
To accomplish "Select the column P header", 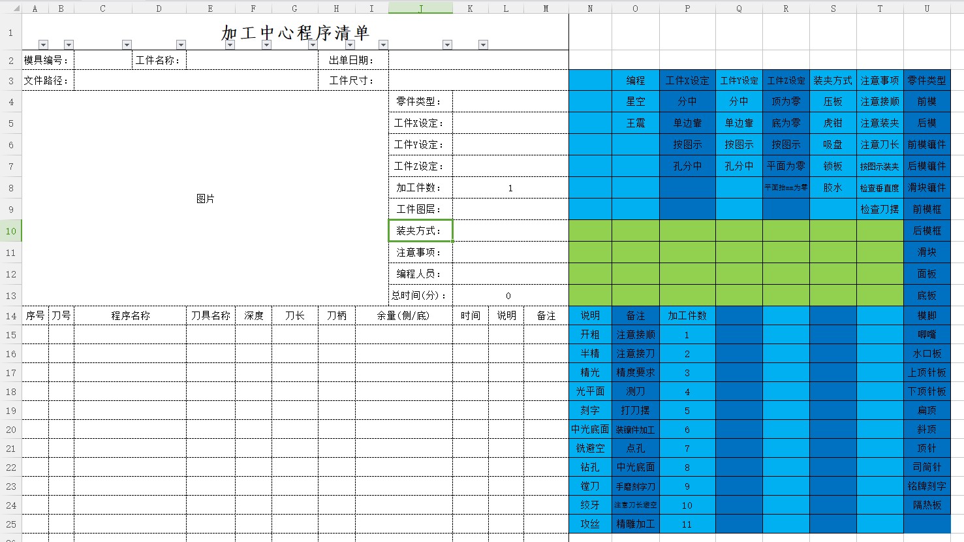I will [687, 8].
